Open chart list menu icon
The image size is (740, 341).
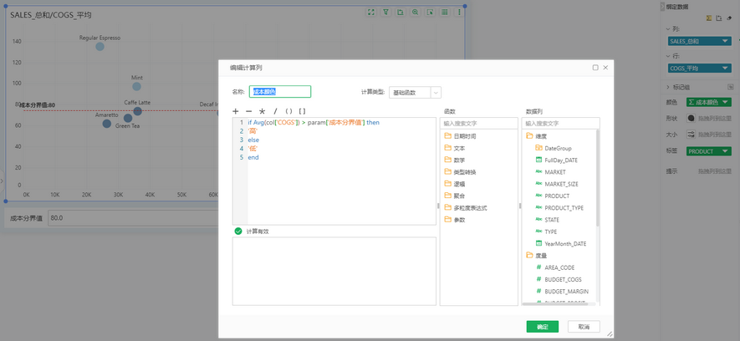[445, 13]
